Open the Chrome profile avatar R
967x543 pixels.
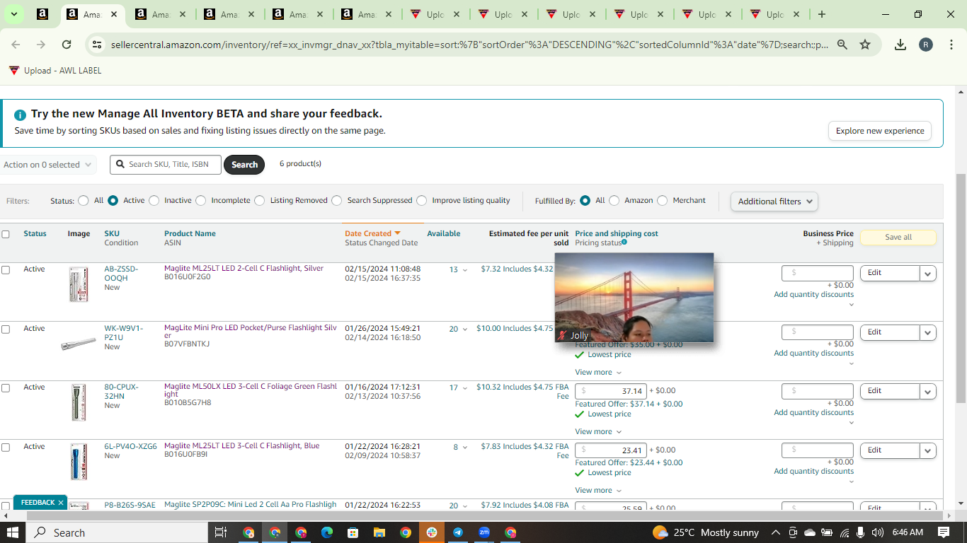tap(926, 45)
